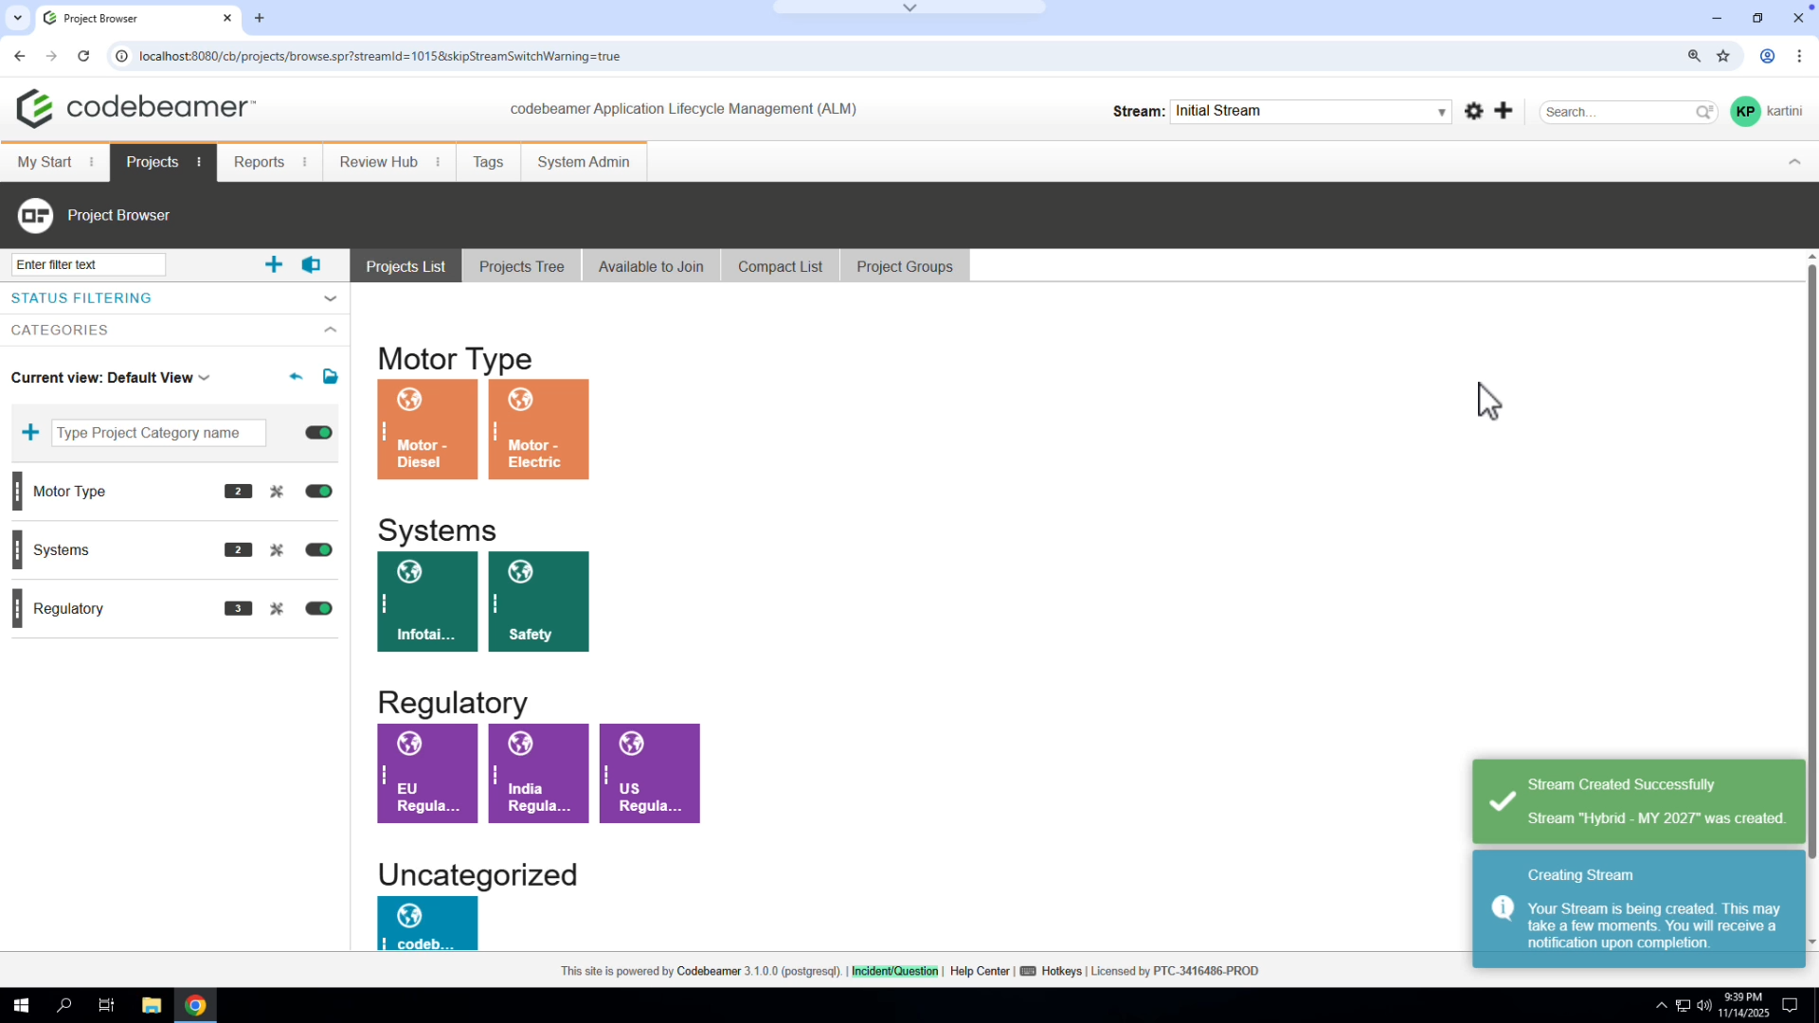Open the Incident/Question footer link
Screen dimensions: 1819x1023
point(894,971)
